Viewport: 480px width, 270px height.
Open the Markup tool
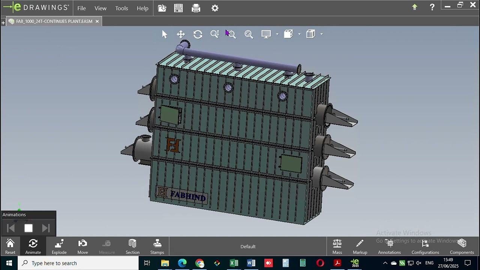(360, 246)
